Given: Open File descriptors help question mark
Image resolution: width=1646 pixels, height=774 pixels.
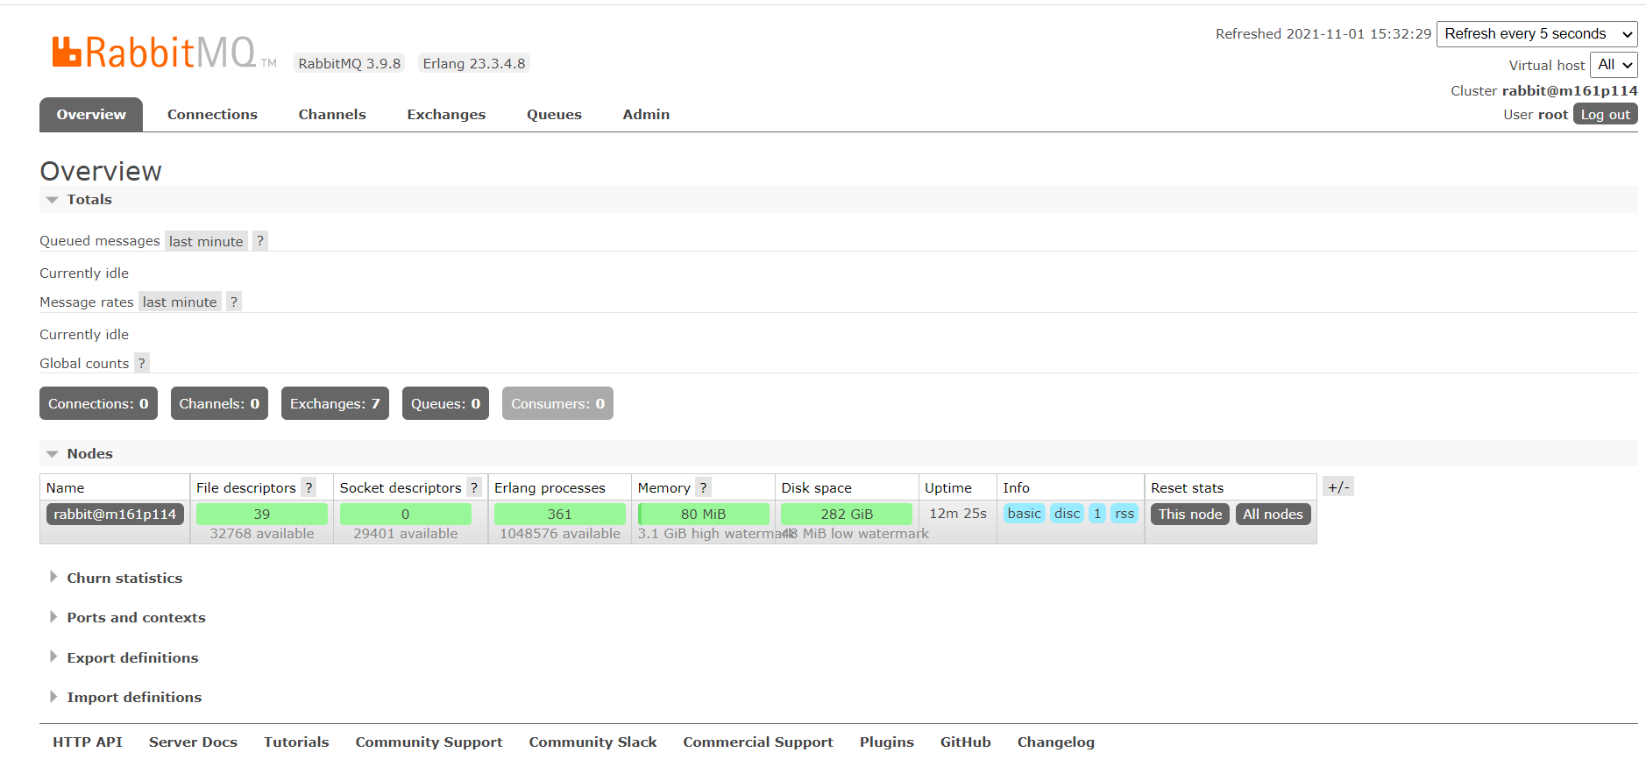Looking at the screenshot, I should click(309, 487).
